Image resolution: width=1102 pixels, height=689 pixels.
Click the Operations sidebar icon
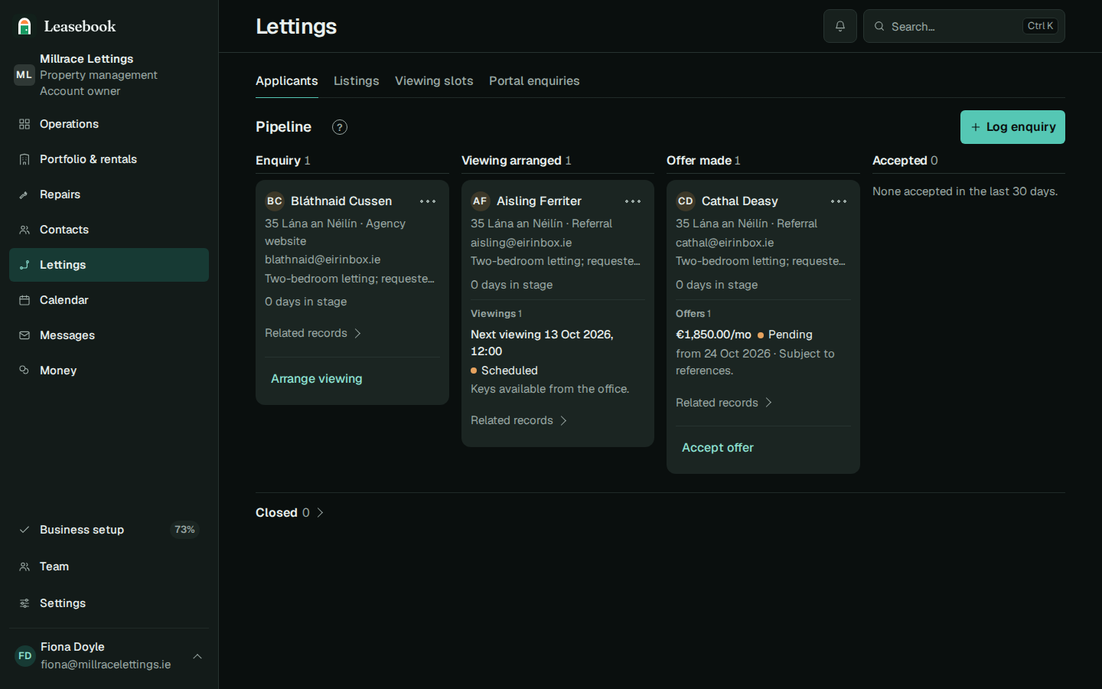coord(24,124)
